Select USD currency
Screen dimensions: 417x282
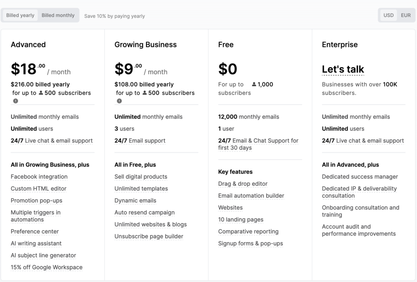[388, 15]
